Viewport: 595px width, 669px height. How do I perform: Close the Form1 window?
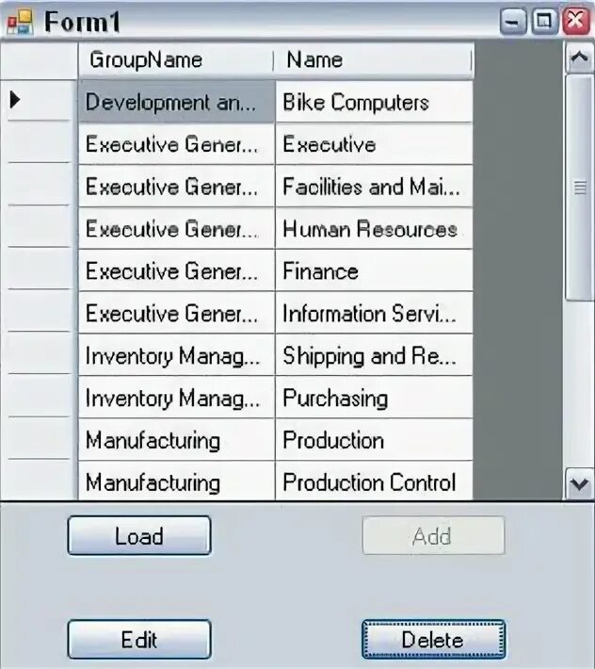click(575, 22)
